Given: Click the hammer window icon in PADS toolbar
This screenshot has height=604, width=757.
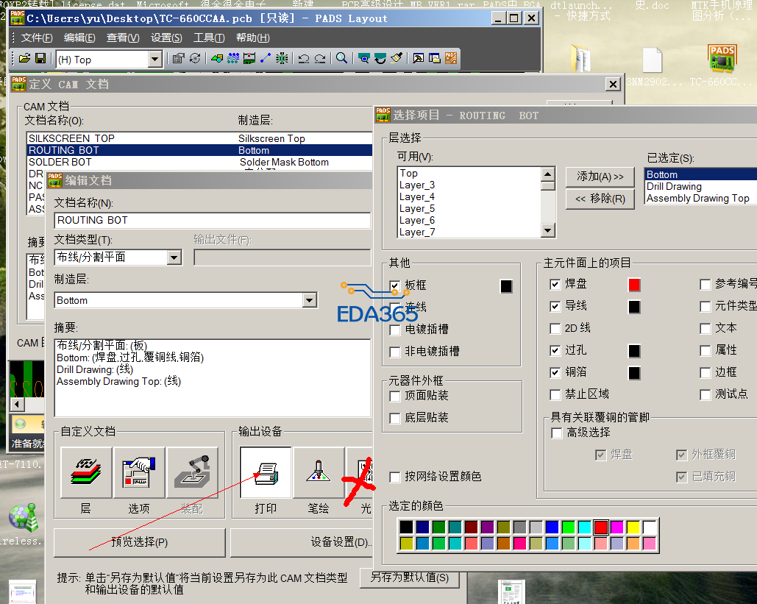Looking at the screenshot, I should (x=418, y=59).
